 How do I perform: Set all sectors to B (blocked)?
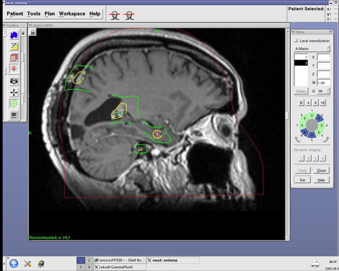click(301, 103)
